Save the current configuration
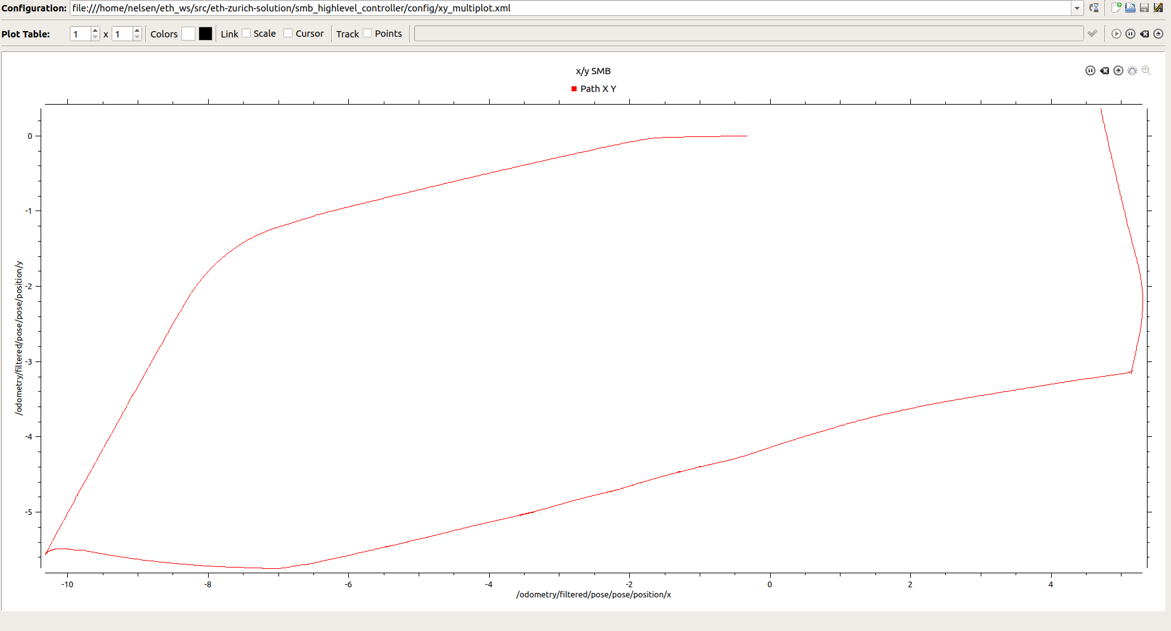Screen dimensions: 1171x631 click(x=1144, y=8)
